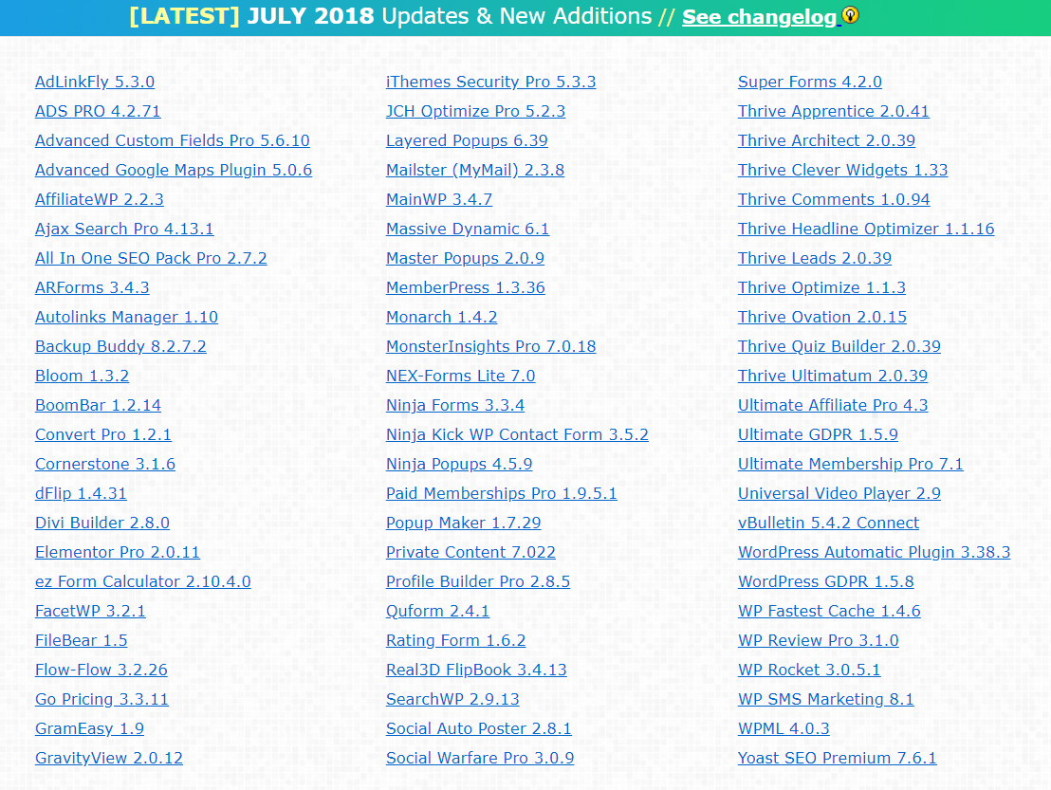Viewport: 1051px width, 790px height.
Task: Open Flow-Flow 3.2.26
Action: 101,671
